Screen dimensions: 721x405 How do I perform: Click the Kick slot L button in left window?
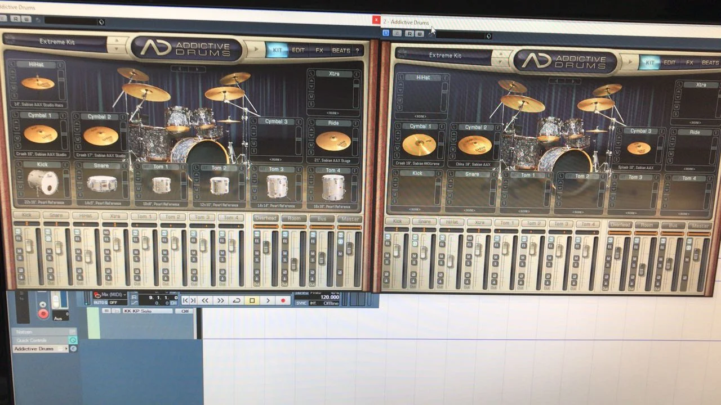tap(20, 165)
